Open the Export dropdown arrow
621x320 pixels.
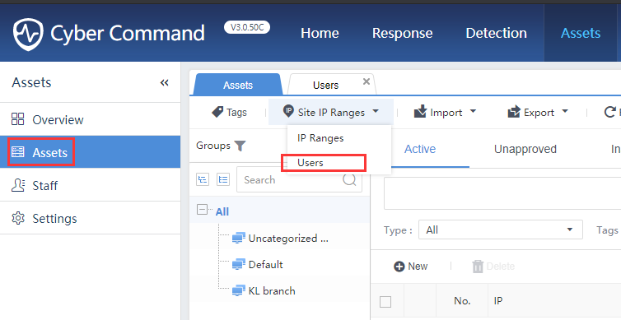pos(565,112)
